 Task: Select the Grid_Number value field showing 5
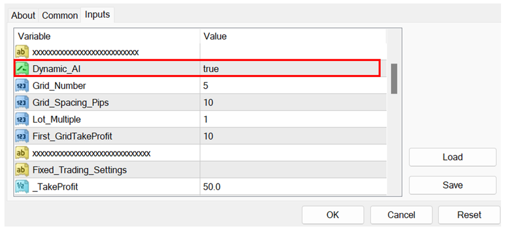point(291,86)
